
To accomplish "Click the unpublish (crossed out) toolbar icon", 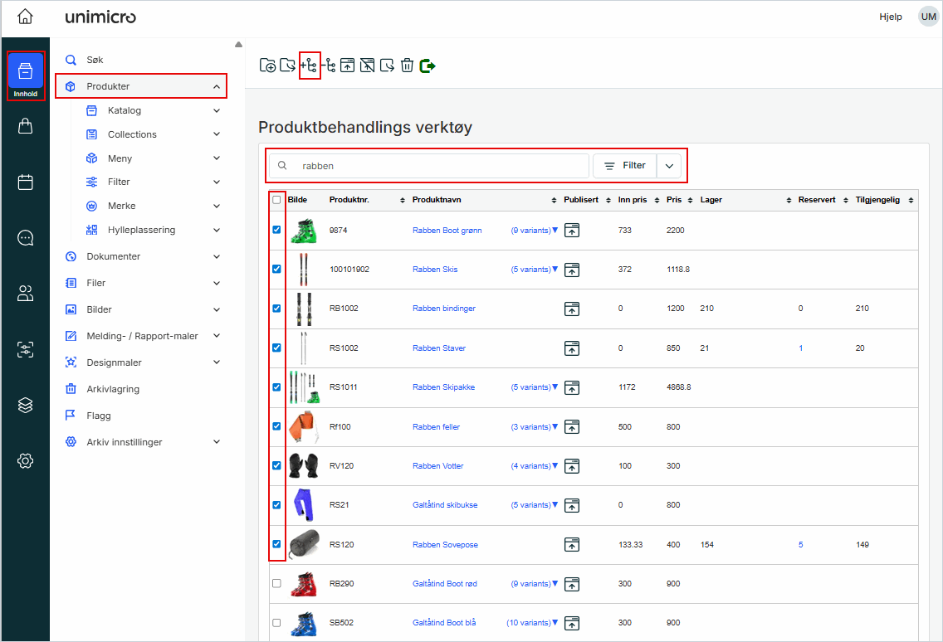I will coord(368,66).
